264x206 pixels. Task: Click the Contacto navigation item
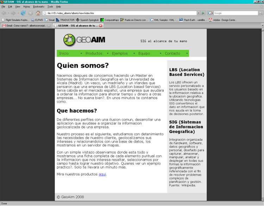(x=172, y=54)
